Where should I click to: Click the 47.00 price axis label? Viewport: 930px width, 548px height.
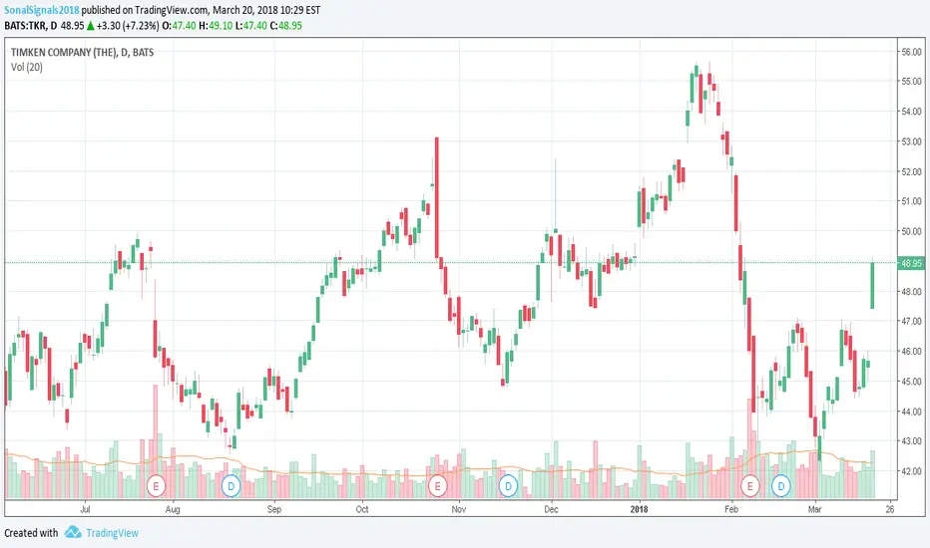pos(912,321)
